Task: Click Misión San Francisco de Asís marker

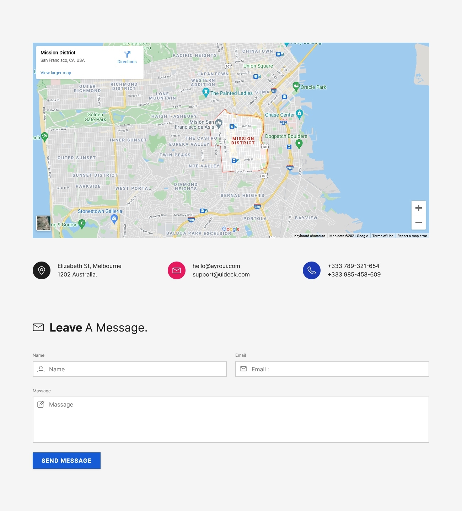Action: point(219,123)
